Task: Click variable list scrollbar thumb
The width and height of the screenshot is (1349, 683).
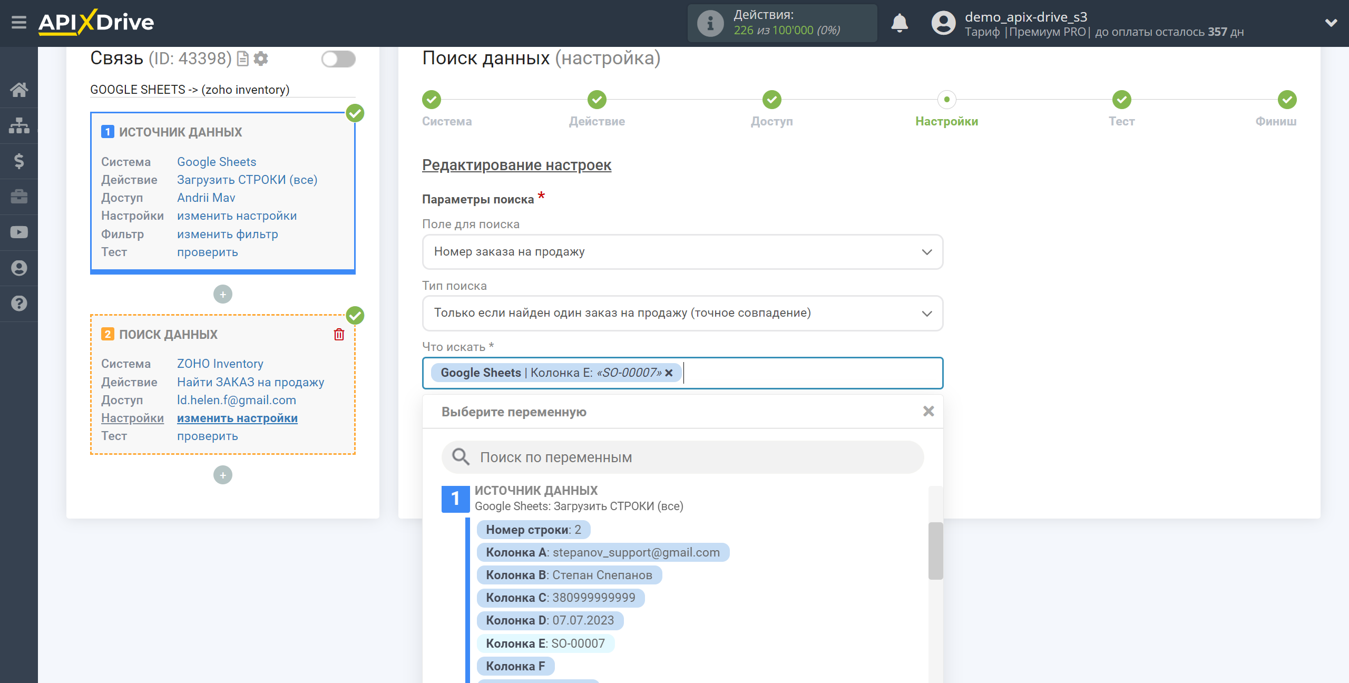Action: coord(935,551)
